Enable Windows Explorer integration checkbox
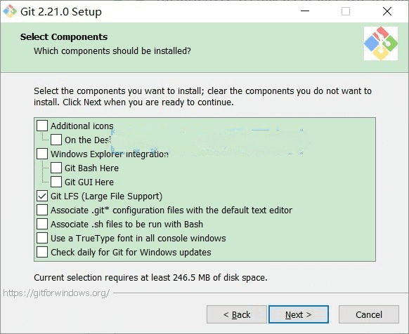The image size is (409, 334). [x=42, y=154]
